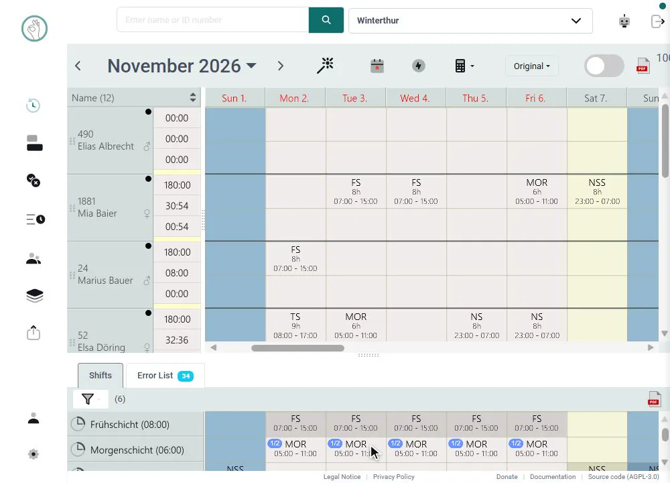The image size is (670, 483).
Task: Select Mia Baier's FS shift on Tue 3
Action: (x=356, y=192)
